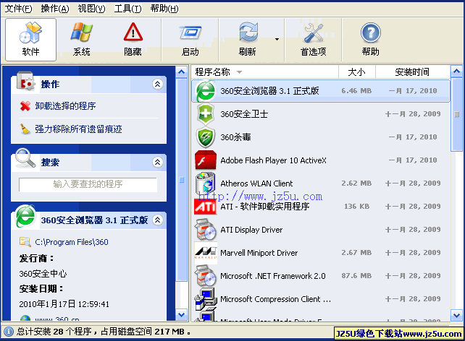Select the Adobe Flash Player 10 ActiveX icon
The height and width of the screenshot is (341, 465).
pyautogui.click(x=206, y=160)
